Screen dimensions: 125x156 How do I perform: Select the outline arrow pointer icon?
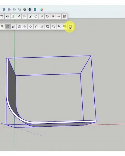tap(24, 16)
